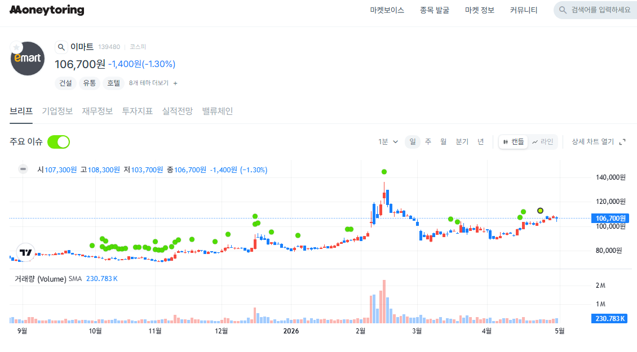Viewport: 637px width, 352px height.
Task: Select the line chart type 라인
Action: tap(543, 142)
